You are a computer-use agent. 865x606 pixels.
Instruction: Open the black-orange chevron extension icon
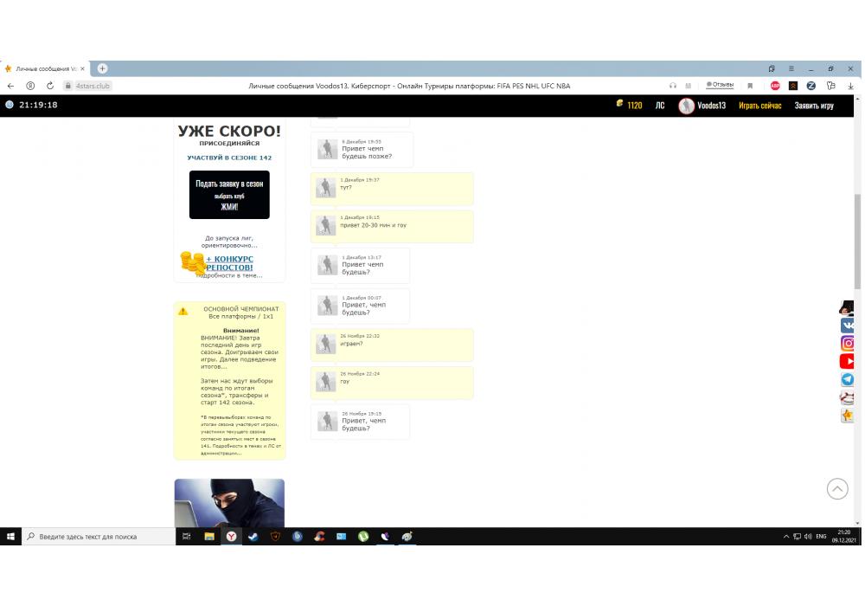[x=793, y=86]
